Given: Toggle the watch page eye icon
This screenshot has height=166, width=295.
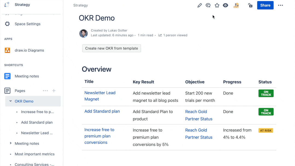Looking at the screenshot, I should 225,5.
